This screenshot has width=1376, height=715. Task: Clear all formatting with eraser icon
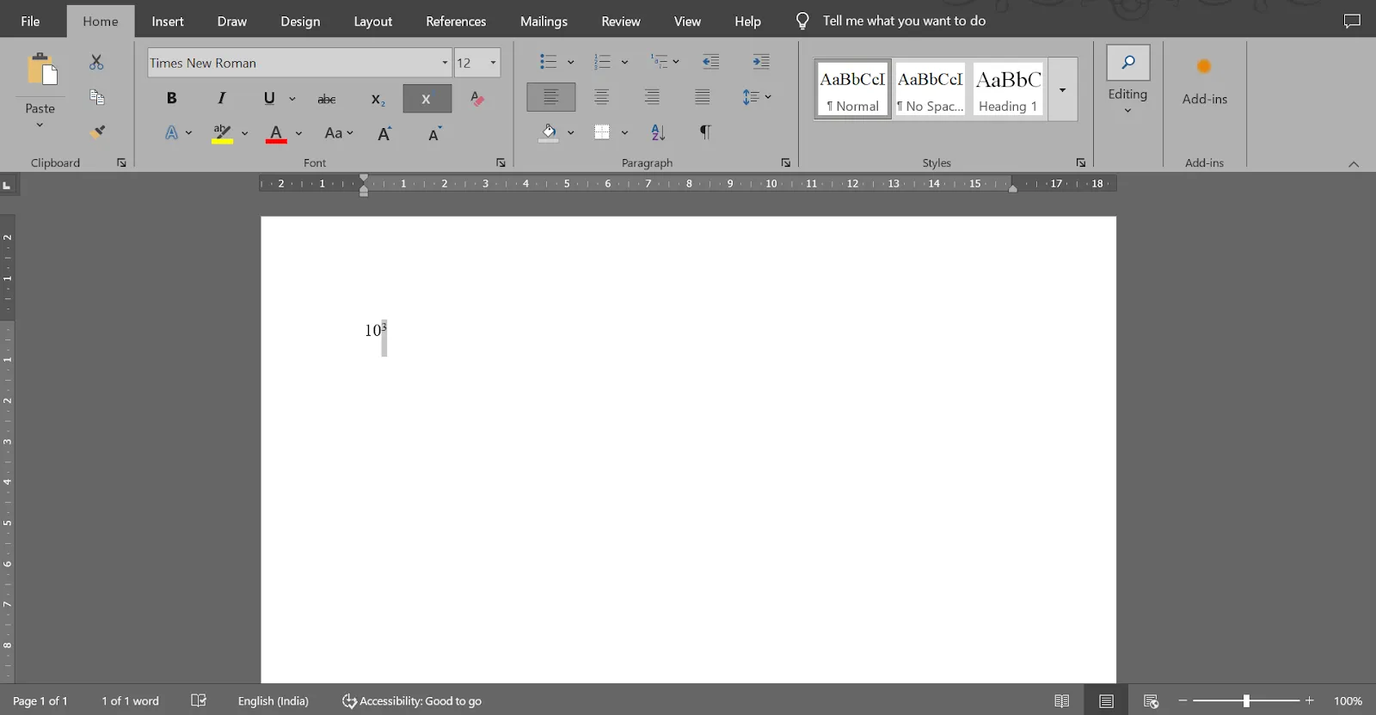pos(477,99)
